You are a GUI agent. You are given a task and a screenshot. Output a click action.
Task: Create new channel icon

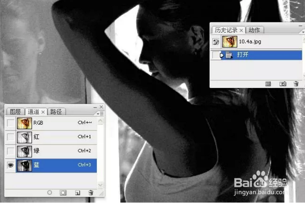pos(78,193)
